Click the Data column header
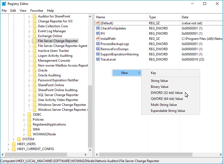223x164 pixels. [201, 17]
